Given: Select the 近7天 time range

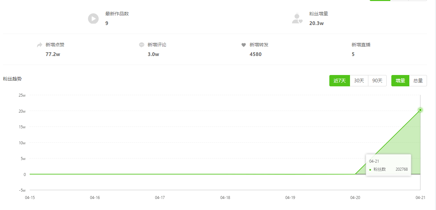Looking at the screenshot, I should point(340,81).
